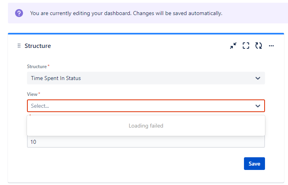This screenshot has height=185, width=288.
Task: Open the 'Time Spent In Status' structure dropdown
Action: 146,78
